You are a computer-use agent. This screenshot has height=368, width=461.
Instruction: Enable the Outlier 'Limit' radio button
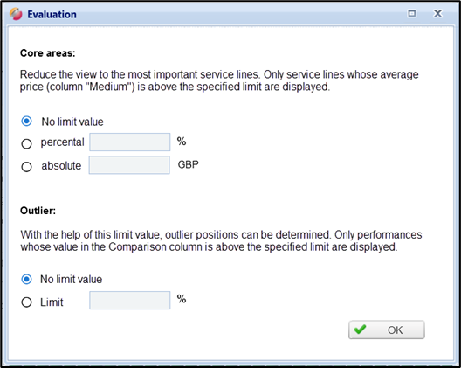27,302
